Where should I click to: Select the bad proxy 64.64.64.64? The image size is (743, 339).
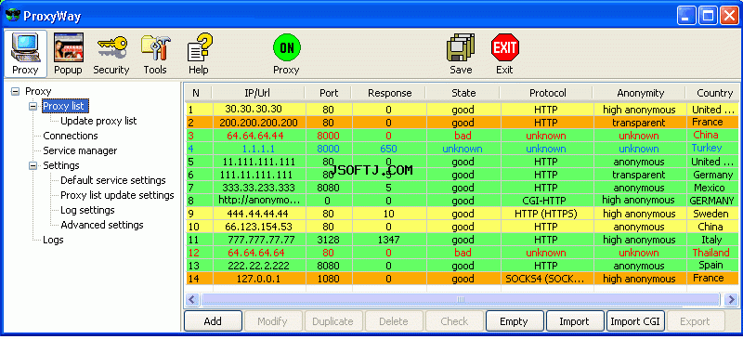click(462, 253)
